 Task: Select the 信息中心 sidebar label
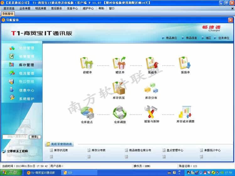(x=27, y=90)
